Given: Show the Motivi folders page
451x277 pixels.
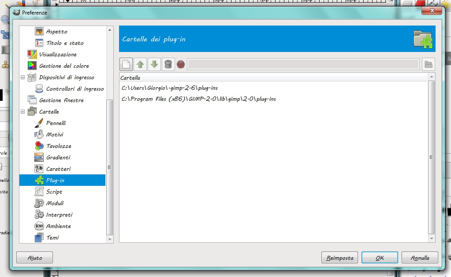Looking at the screenshot, I should click(x=55, y=135).
